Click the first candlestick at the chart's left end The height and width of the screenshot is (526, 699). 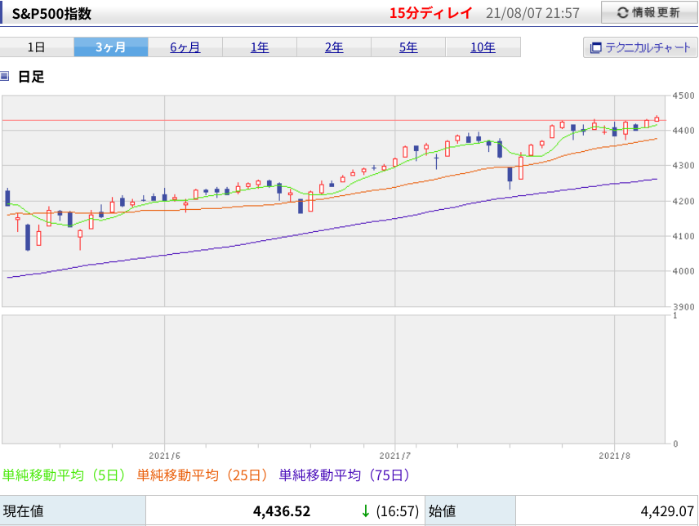[x=7, y=198]
